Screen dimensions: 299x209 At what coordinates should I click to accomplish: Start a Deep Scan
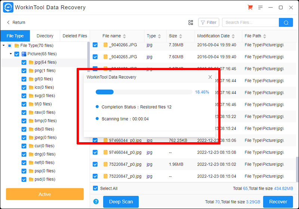(x=121, y=202)
